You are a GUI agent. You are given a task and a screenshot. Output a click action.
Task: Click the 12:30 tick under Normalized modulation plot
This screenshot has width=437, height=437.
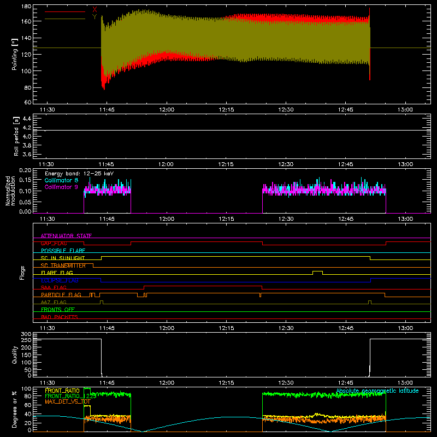286,219
